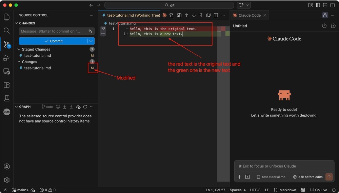Open the Manage gear menu
The image size is (339, 193).
(x=7, y=180)
